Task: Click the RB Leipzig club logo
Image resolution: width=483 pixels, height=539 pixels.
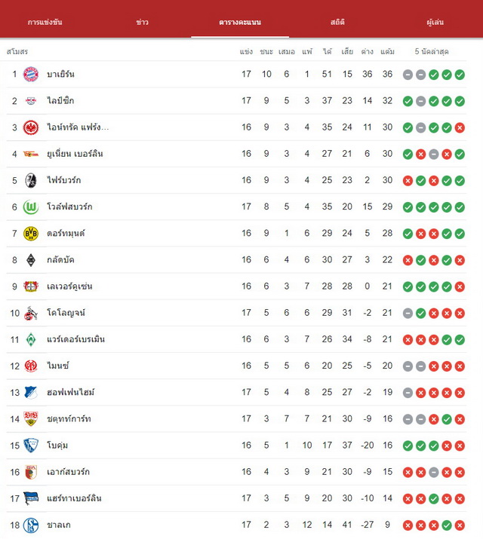Action: (31, 101)
